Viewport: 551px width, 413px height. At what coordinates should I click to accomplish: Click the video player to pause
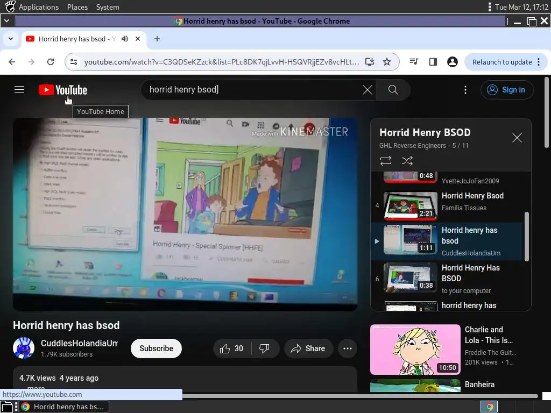tap(185, 214)
